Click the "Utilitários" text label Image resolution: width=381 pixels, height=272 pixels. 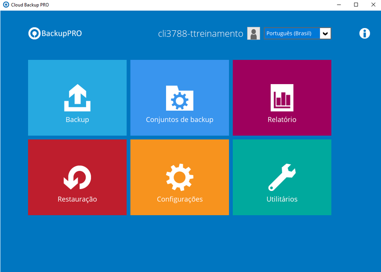[x=282, y=199]
